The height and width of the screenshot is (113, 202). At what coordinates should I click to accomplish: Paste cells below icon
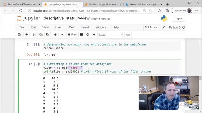[x=48, y=35]
